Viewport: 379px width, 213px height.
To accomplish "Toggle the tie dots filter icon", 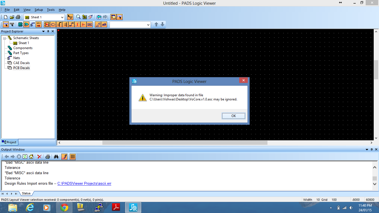I will [x=84, y=25].
